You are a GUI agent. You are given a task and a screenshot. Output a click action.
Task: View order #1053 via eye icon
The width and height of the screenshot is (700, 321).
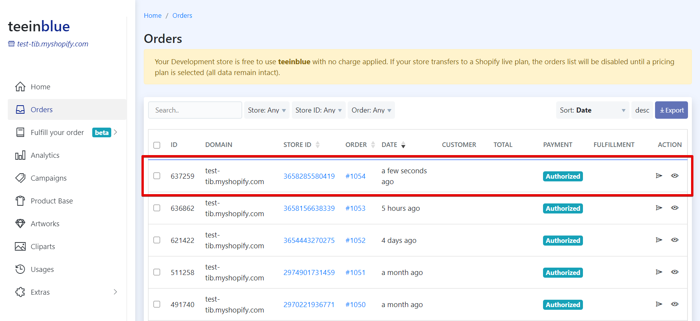675,208
